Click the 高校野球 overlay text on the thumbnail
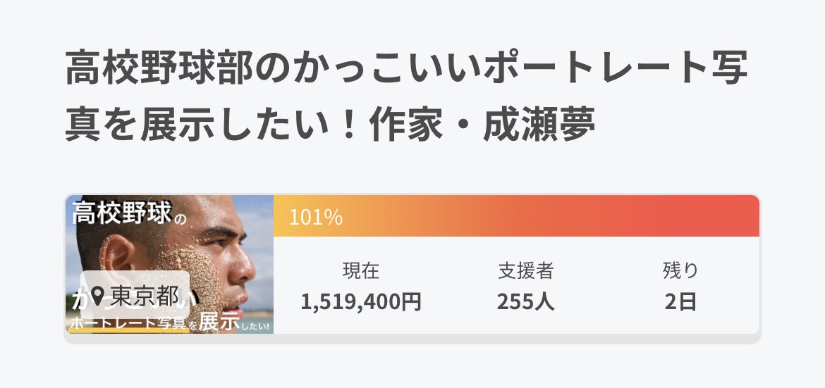The image size is (825, 388). pos(122,212)
